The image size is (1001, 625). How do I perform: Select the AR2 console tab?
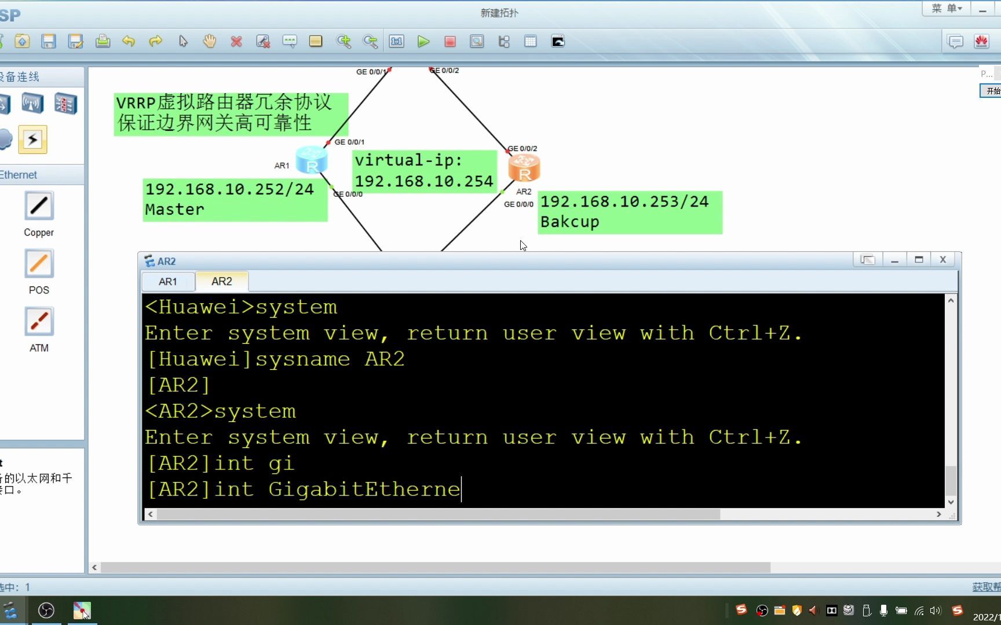(221, 281)
